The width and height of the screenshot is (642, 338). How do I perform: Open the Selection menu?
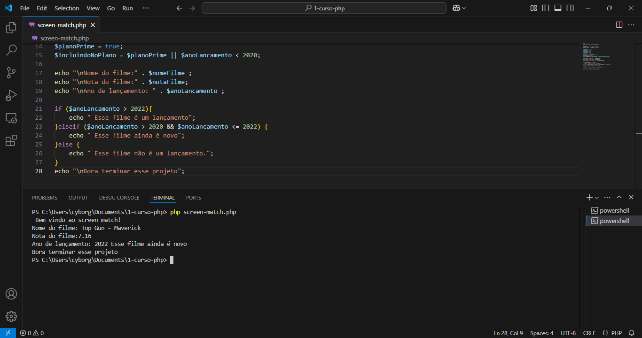[67, 8]
